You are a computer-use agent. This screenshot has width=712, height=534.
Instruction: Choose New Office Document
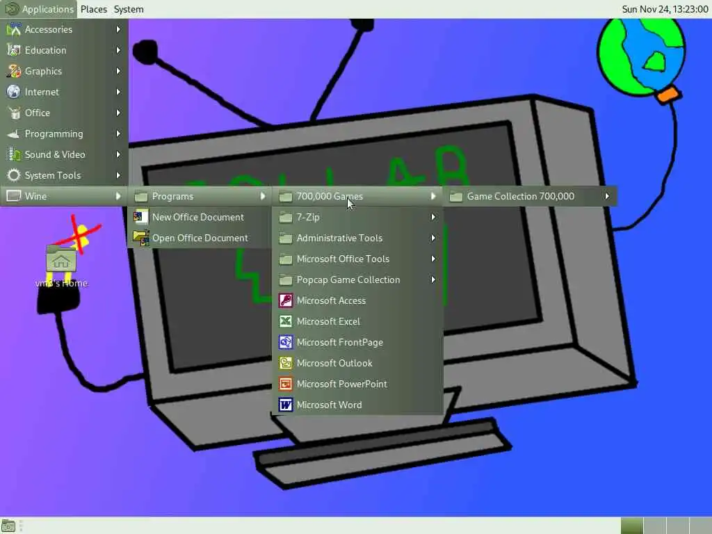pyautogui.click(x=200, y=217)
